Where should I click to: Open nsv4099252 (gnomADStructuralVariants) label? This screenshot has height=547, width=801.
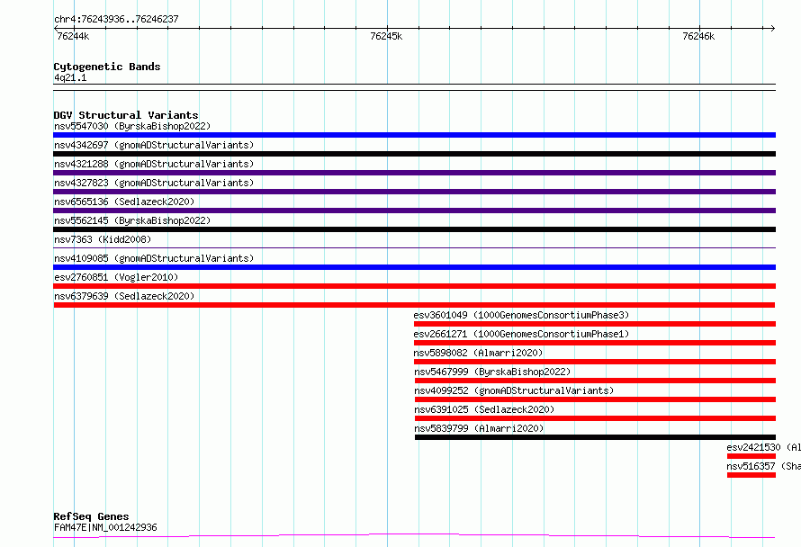click(514, 390)
